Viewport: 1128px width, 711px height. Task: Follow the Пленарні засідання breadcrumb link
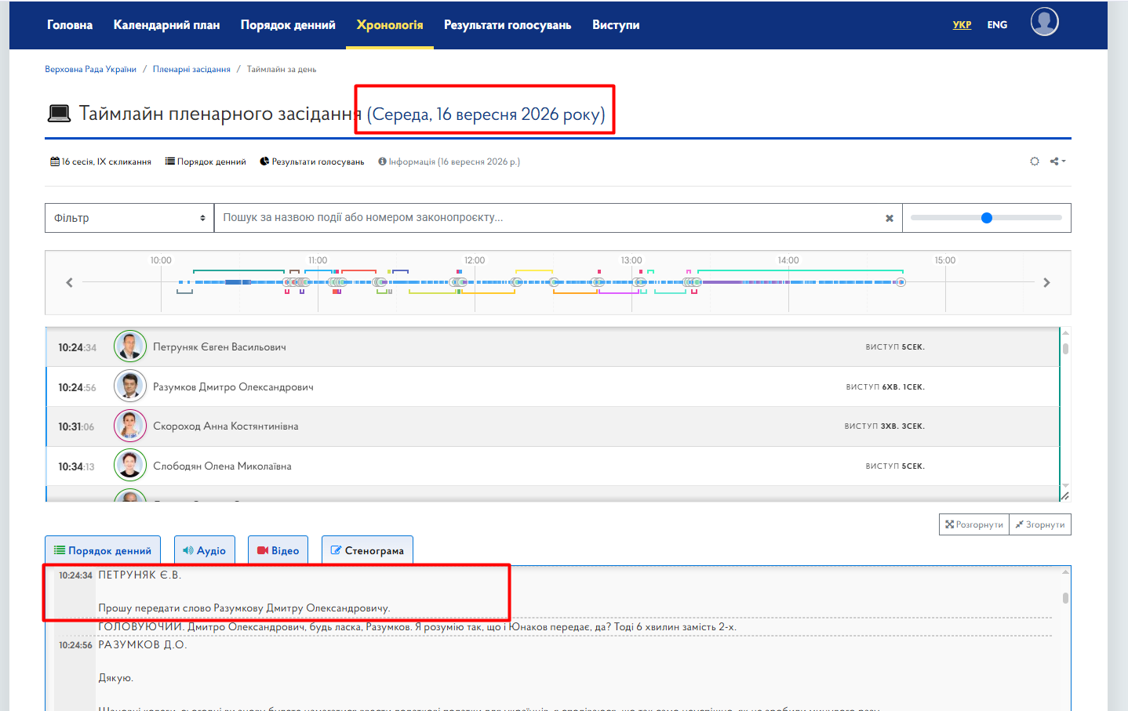point(191,69)
